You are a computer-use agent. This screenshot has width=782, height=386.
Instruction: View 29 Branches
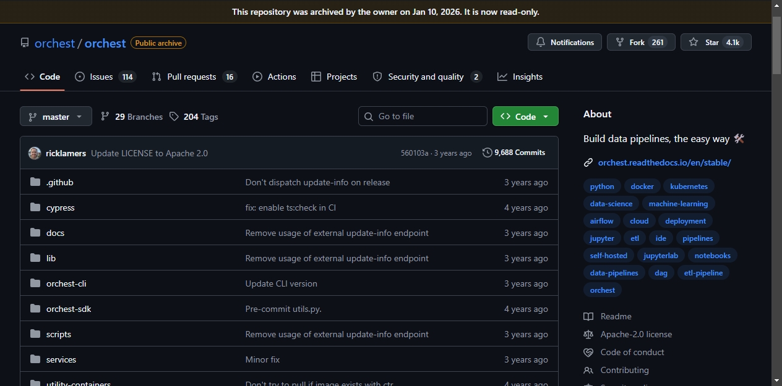(131, 116)
